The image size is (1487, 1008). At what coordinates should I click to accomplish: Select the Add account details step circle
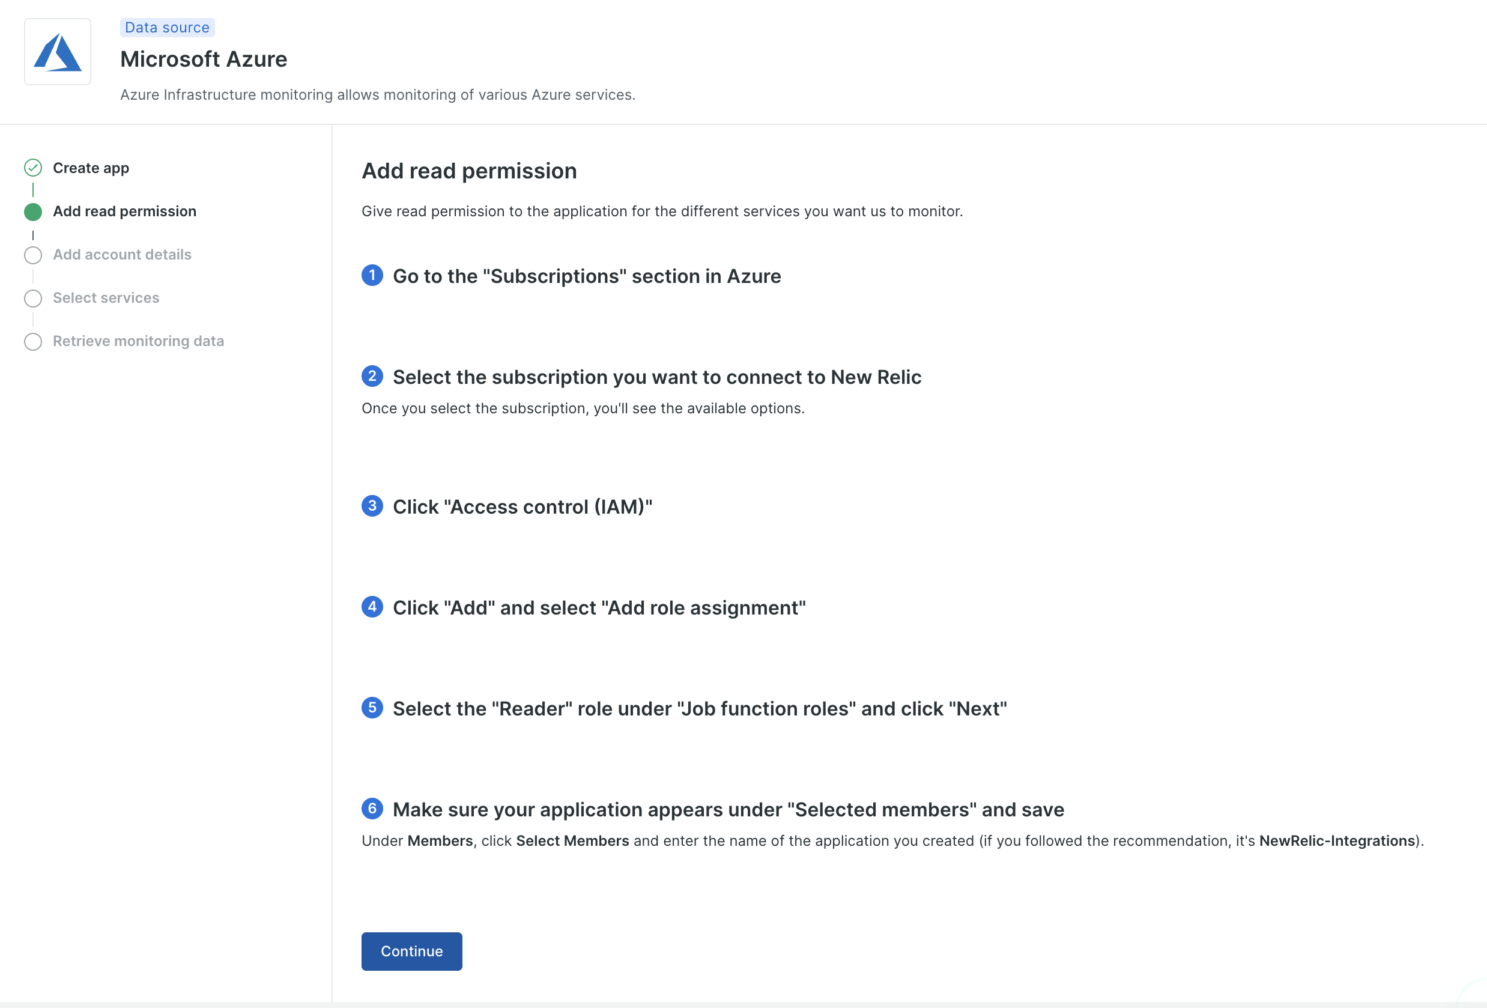[32, 255]
